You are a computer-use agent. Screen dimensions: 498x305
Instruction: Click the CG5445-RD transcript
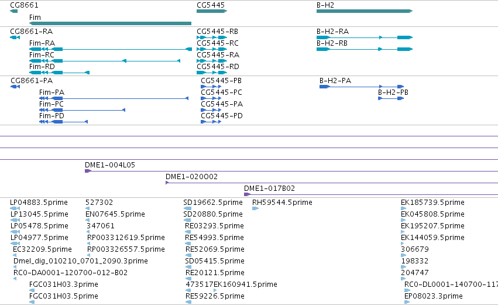[x=212, y=73]
